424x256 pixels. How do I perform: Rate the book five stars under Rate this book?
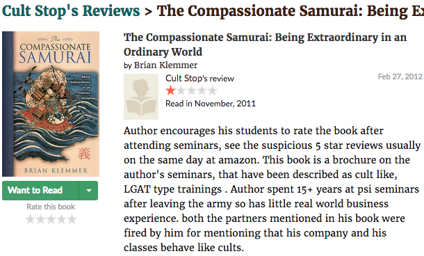pyautogui.click(x=72, y=219)
